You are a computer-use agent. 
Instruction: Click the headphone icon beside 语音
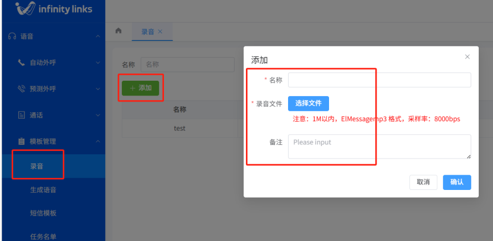pyautogui.click(x=12, y=36)
